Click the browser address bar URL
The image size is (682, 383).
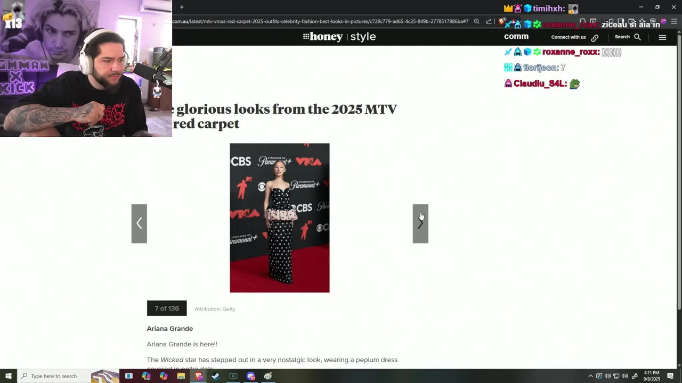320,22
